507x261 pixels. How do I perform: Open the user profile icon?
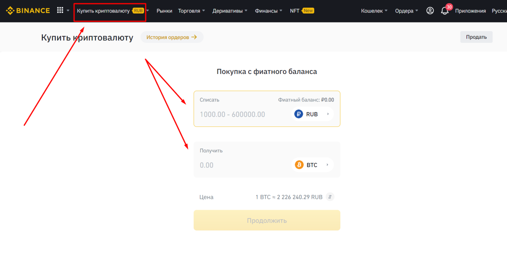pos(430,11)
